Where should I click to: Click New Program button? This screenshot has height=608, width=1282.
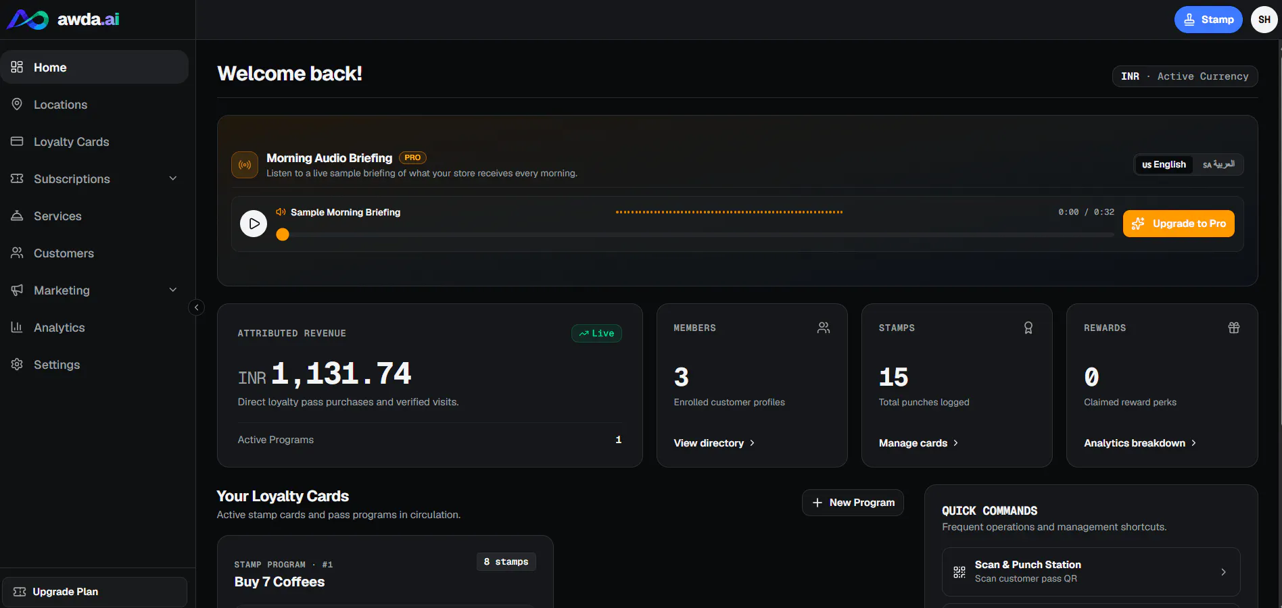coord(853,503)
